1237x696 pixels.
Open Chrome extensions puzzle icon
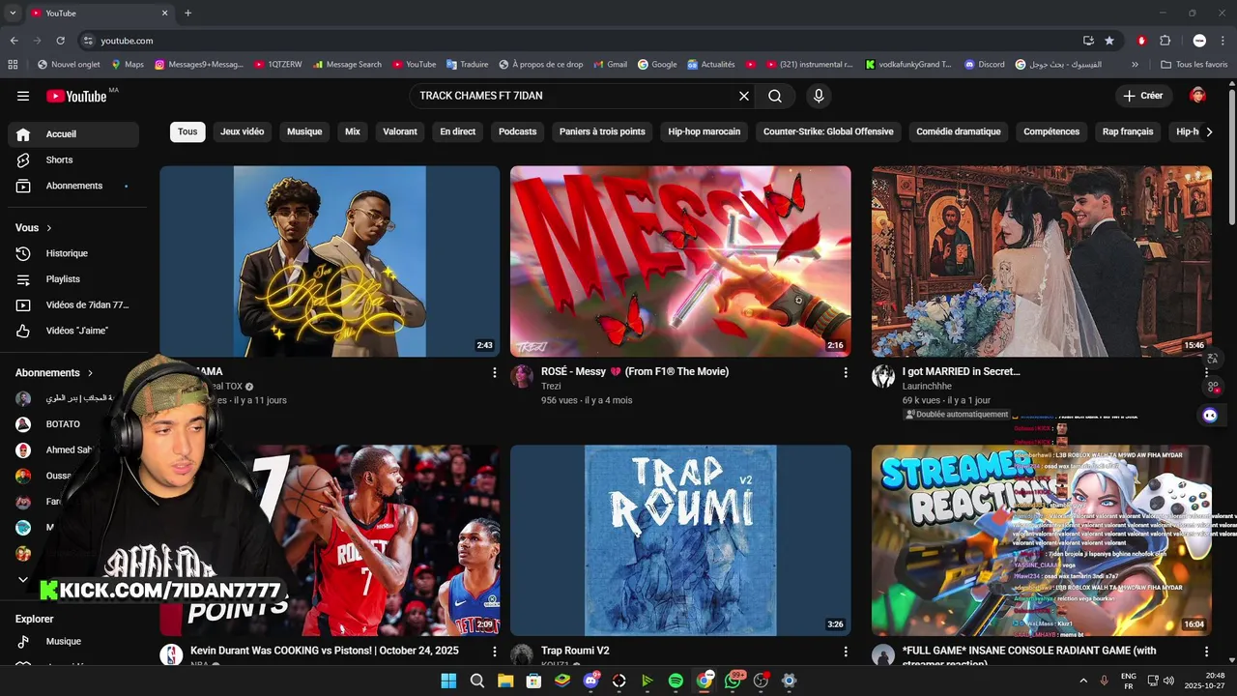point(1165,41)
